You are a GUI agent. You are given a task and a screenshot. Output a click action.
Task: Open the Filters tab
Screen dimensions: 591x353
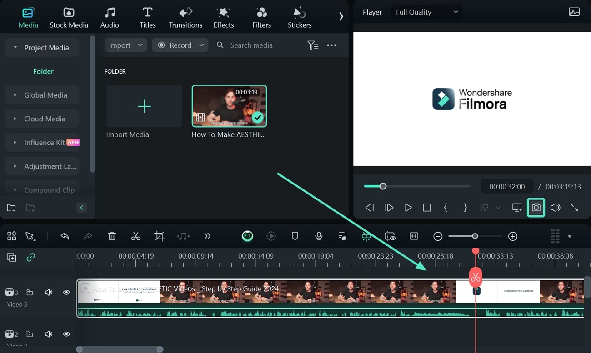pos(262,18)
